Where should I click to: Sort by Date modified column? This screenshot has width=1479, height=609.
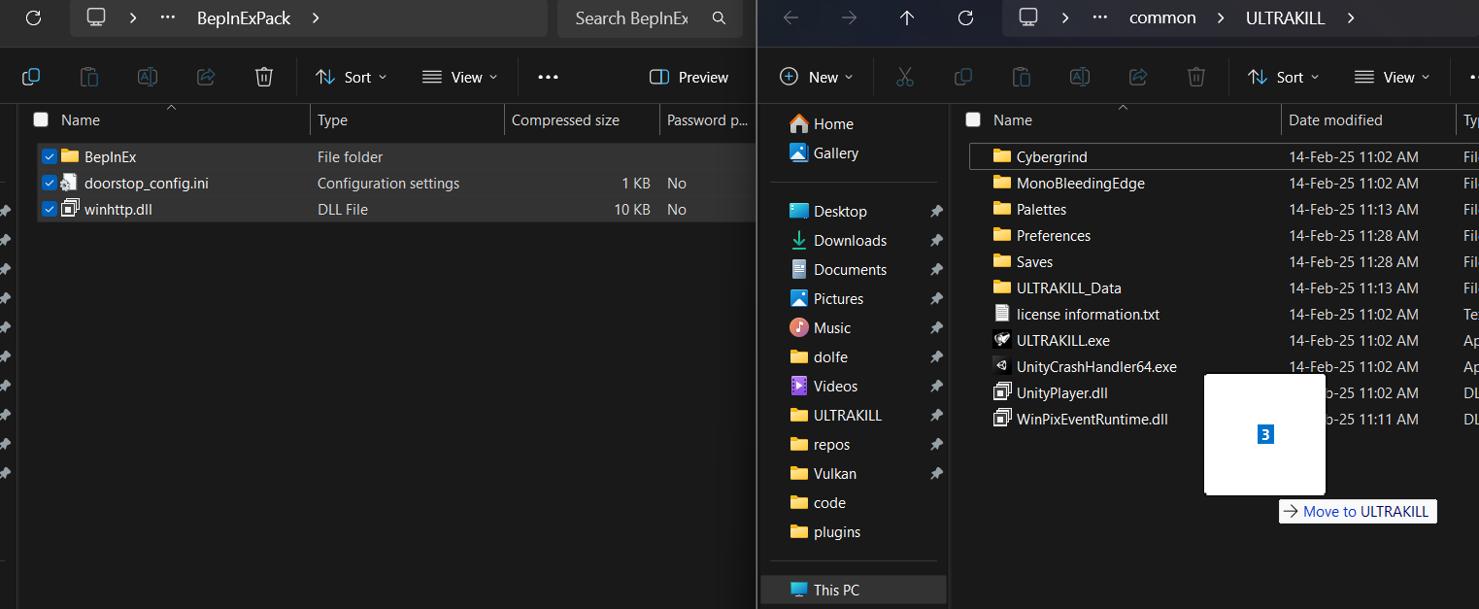(1335, 119)
